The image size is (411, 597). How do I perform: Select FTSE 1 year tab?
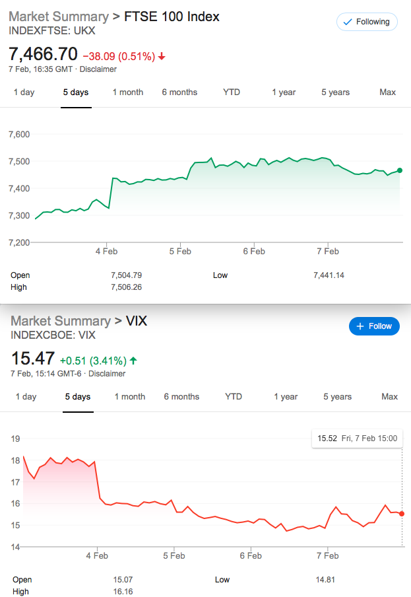[x=284, y=92]
